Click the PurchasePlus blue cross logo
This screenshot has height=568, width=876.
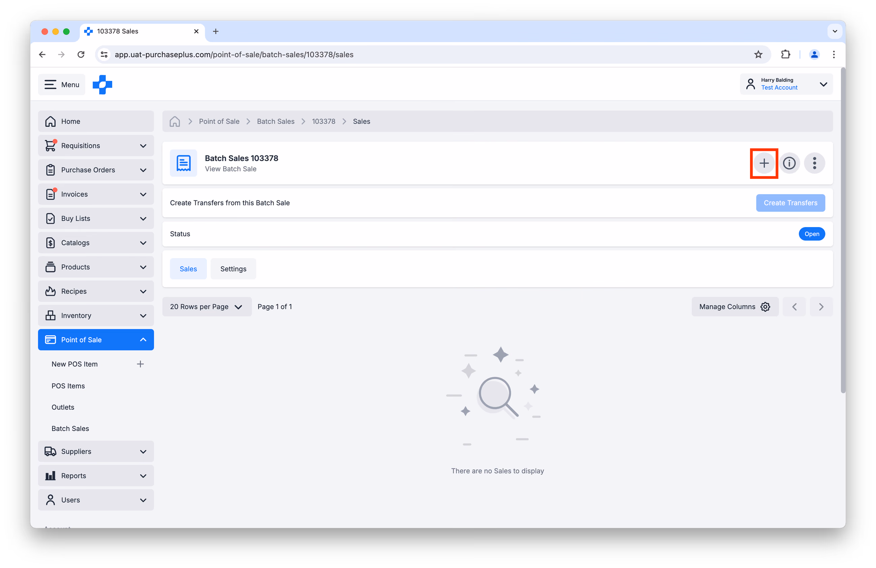[102, 85]
